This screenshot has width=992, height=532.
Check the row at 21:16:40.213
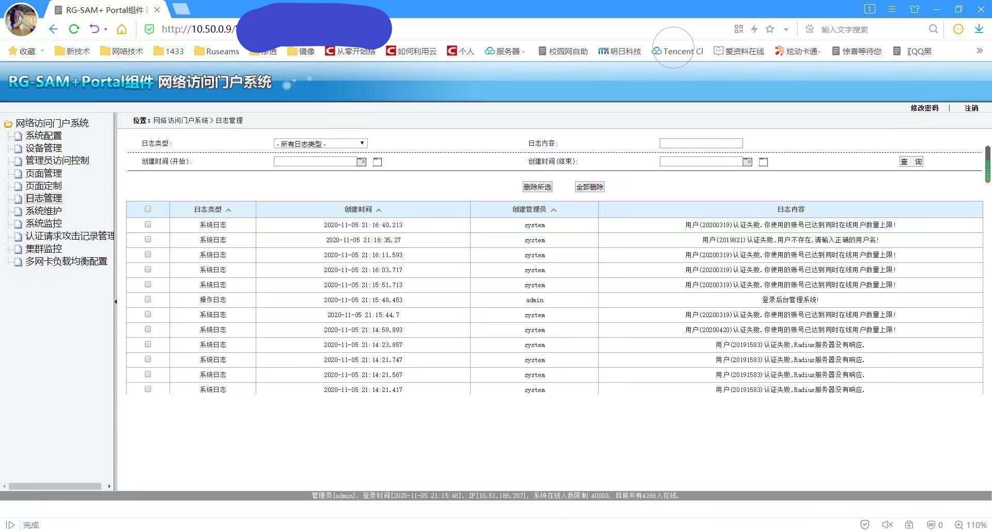point(148,224)
